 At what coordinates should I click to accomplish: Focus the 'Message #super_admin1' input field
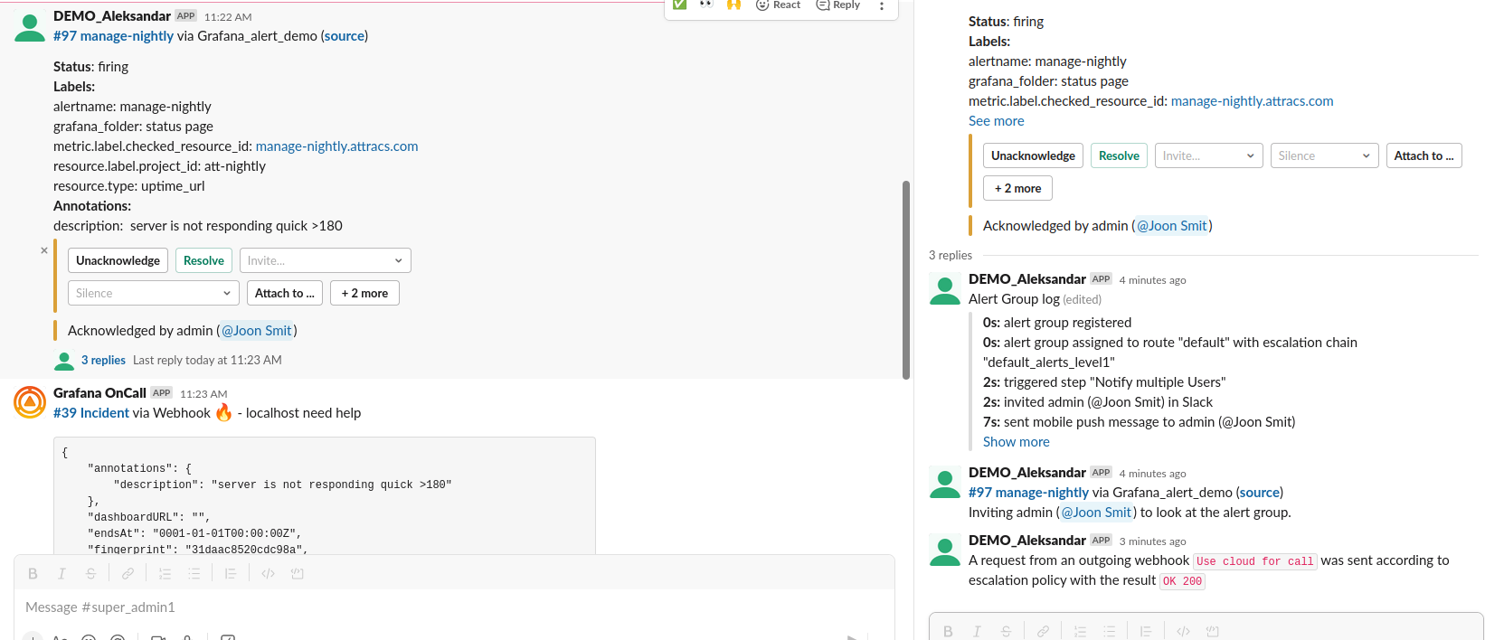pos(454,607)
